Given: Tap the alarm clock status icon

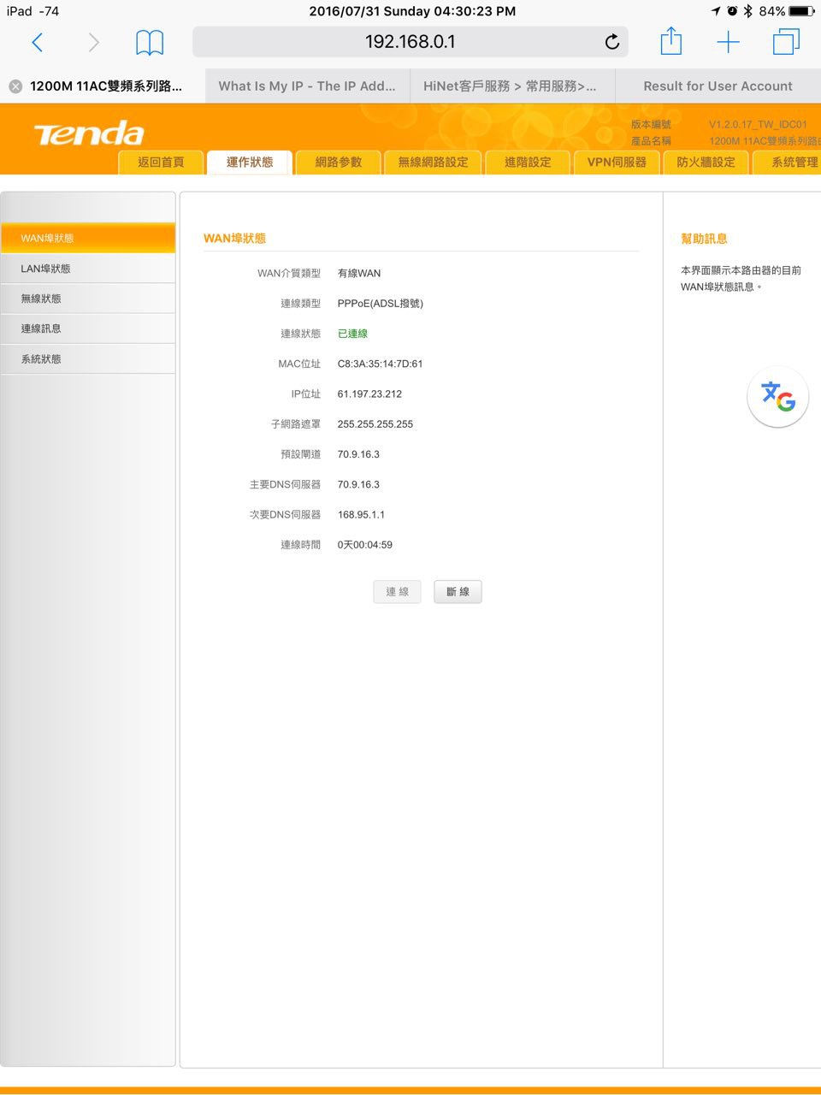Looking at the screenshot, I should tap(732, 11).
